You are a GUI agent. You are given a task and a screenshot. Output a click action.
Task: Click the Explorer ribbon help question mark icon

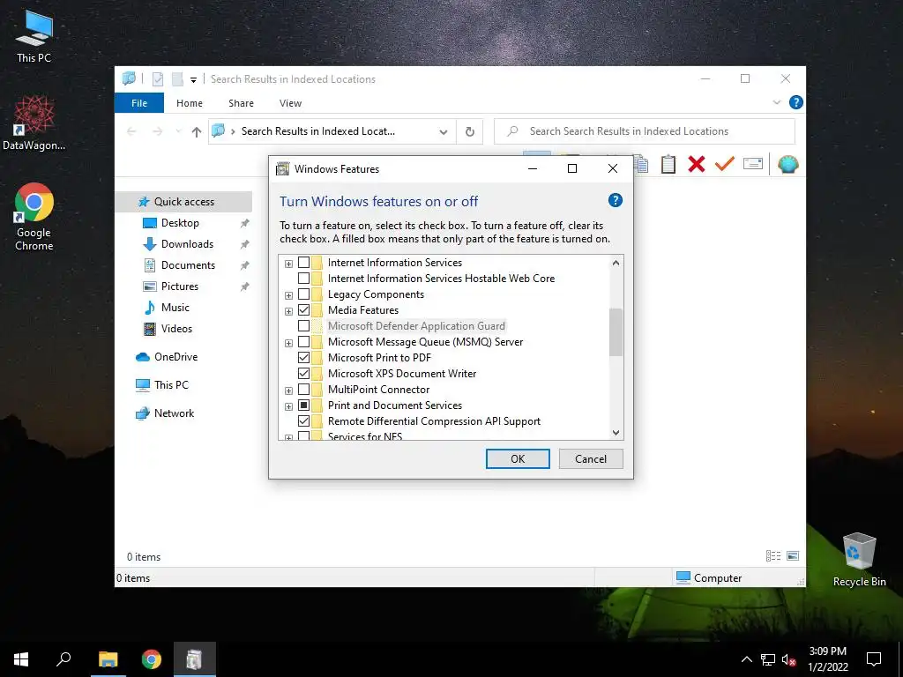click(x=796, y=102)
